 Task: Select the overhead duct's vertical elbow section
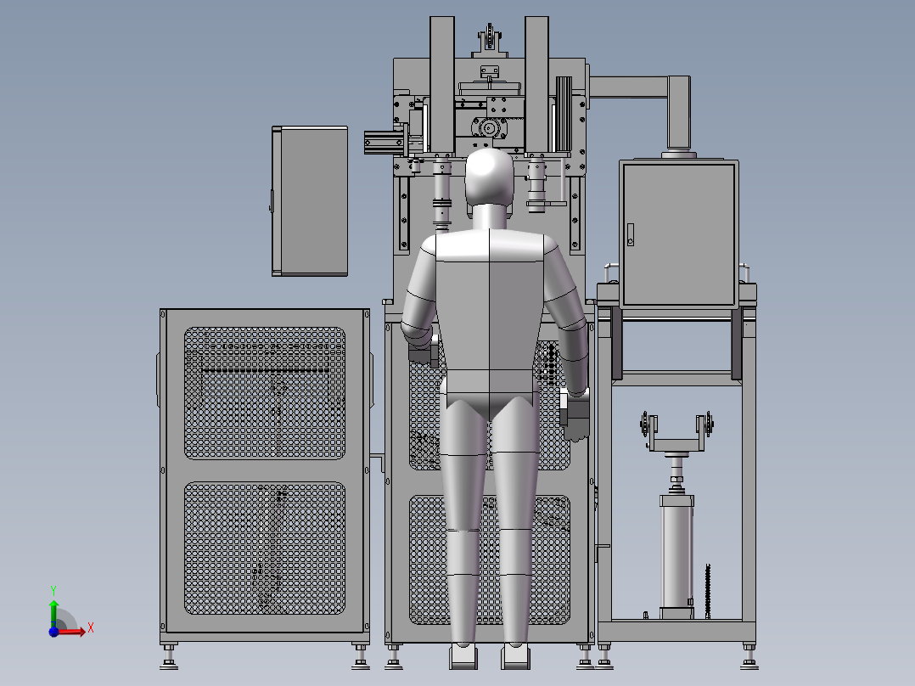pos(679,113)
